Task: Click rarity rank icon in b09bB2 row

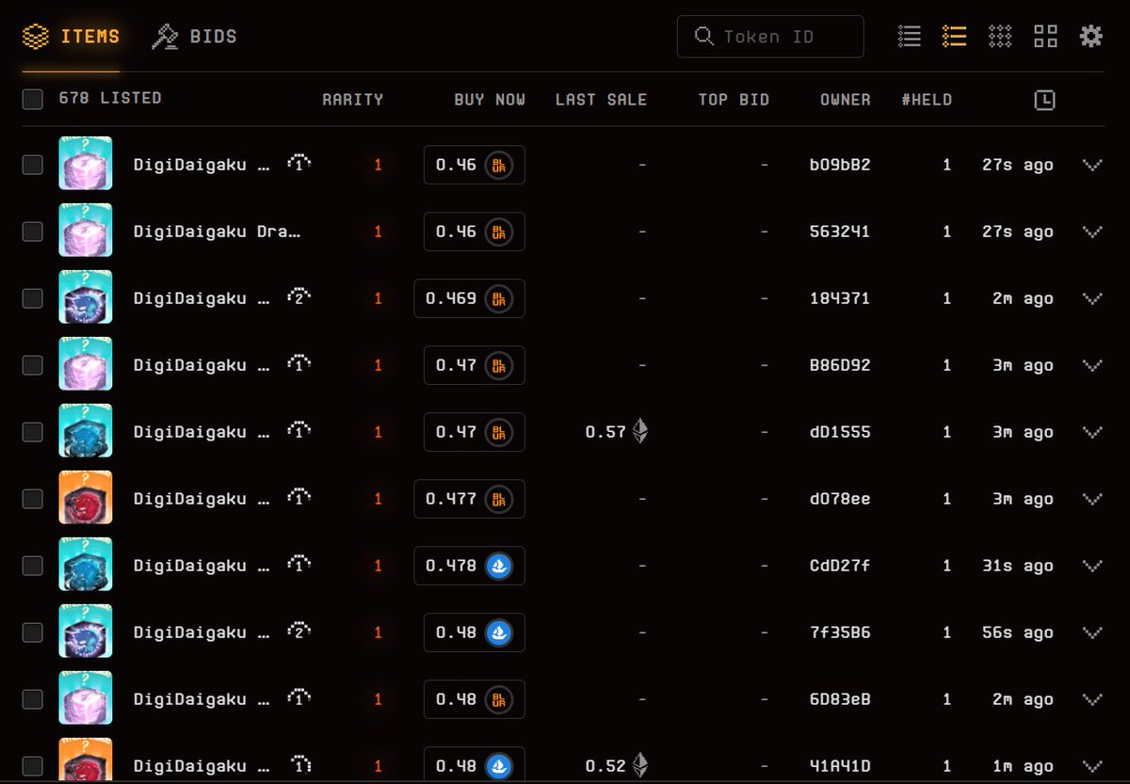Action: pos(299,164)
